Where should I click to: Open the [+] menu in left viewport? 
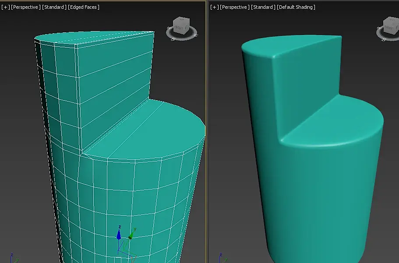click(x=5, y=7)
